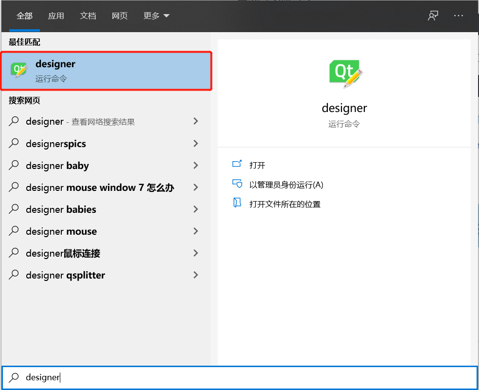Click 打开文件所在的位置

(x=284, y=204)
